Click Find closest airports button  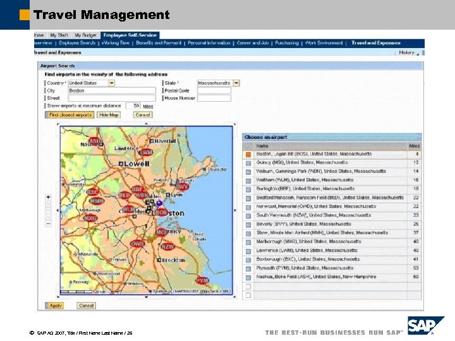(70, 115)
